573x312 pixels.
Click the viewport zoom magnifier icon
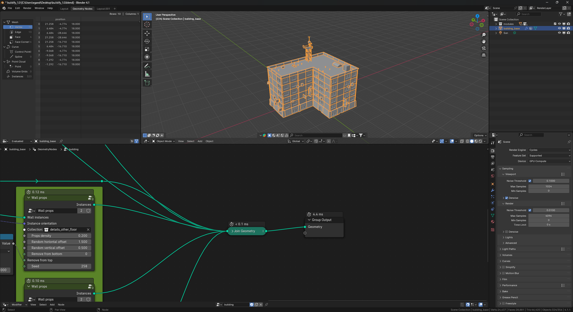coord(484,35)
